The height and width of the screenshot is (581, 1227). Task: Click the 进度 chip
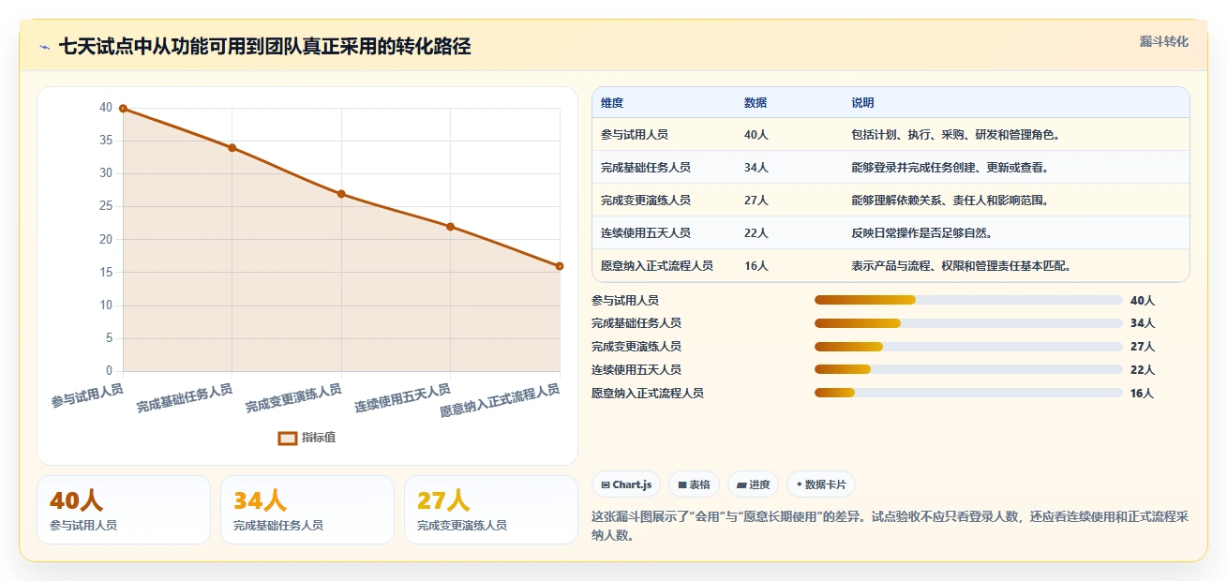754,484
